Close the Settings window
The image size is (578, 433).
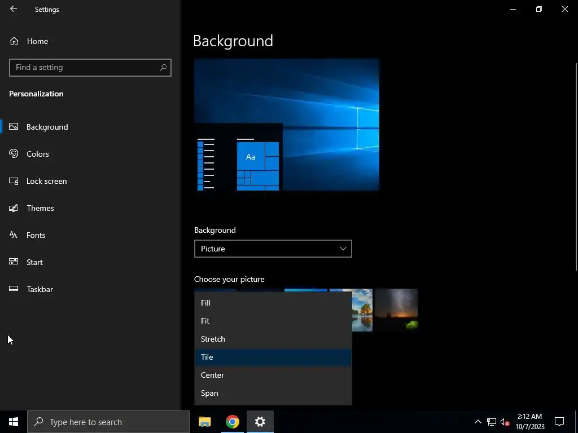[564, 9]
